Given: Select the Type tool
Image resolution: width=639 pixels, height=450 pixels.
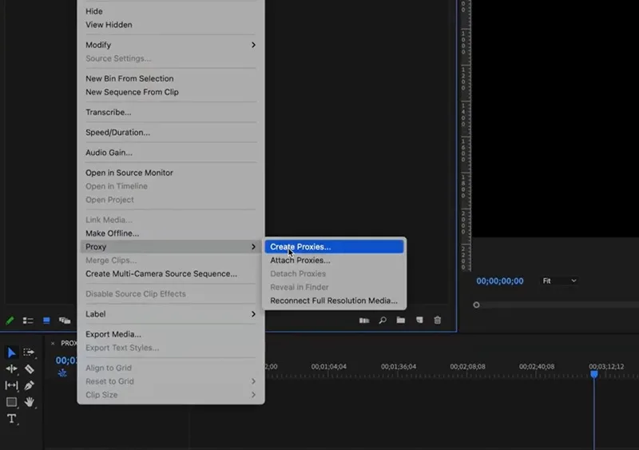Looking at the screenshot, I should (11, 419).
